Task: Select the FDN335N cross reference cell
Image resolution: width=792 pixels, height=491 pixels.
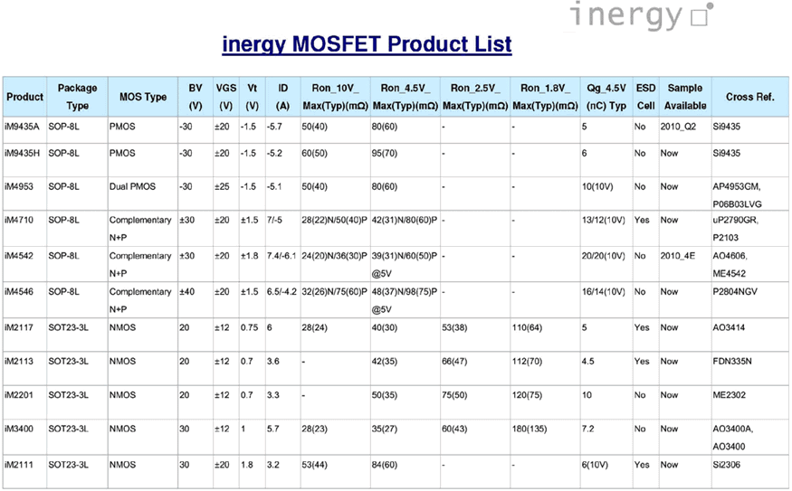Action: point(732,362)
